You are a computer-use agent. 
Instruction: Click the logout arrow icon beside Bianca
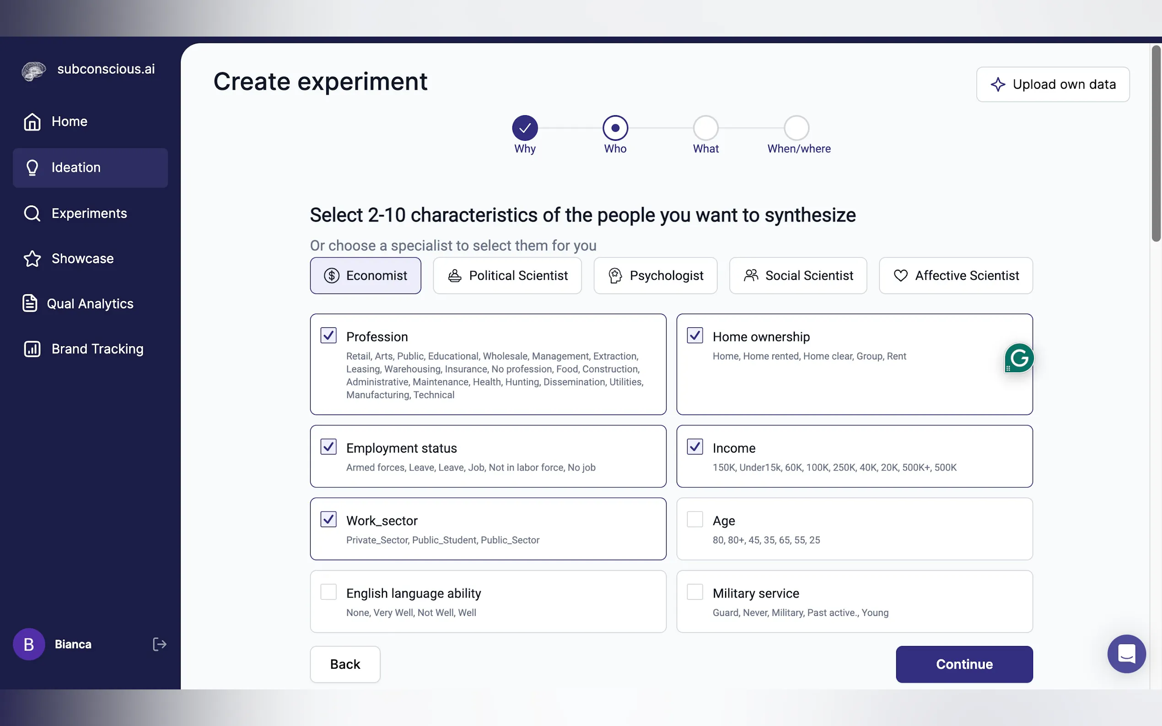coord(159,644)
